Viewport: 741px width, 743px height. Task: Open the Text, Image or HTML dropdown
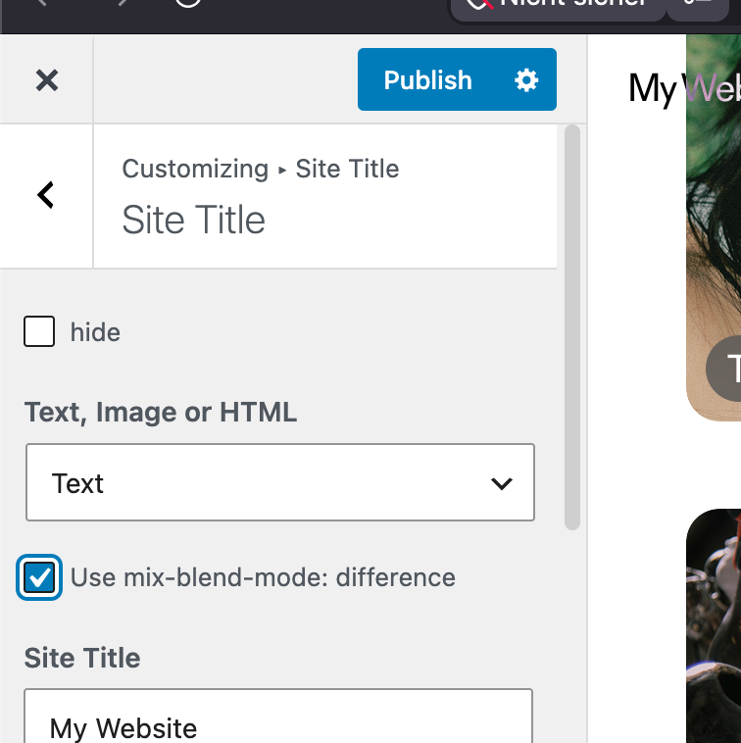click(x=280, y=483)
